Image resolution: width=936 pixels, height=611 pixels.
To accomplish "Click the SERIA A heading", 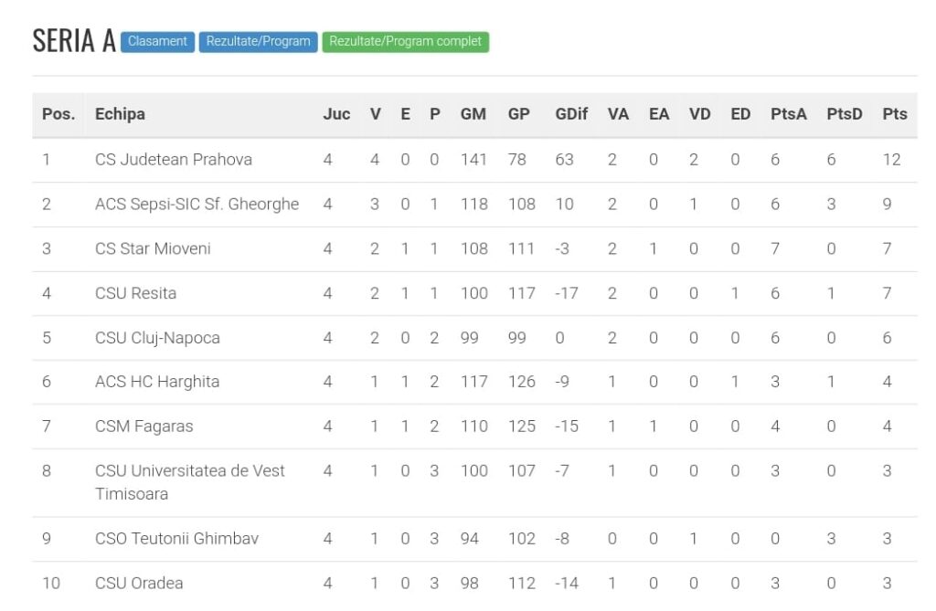I will (74, 41).
